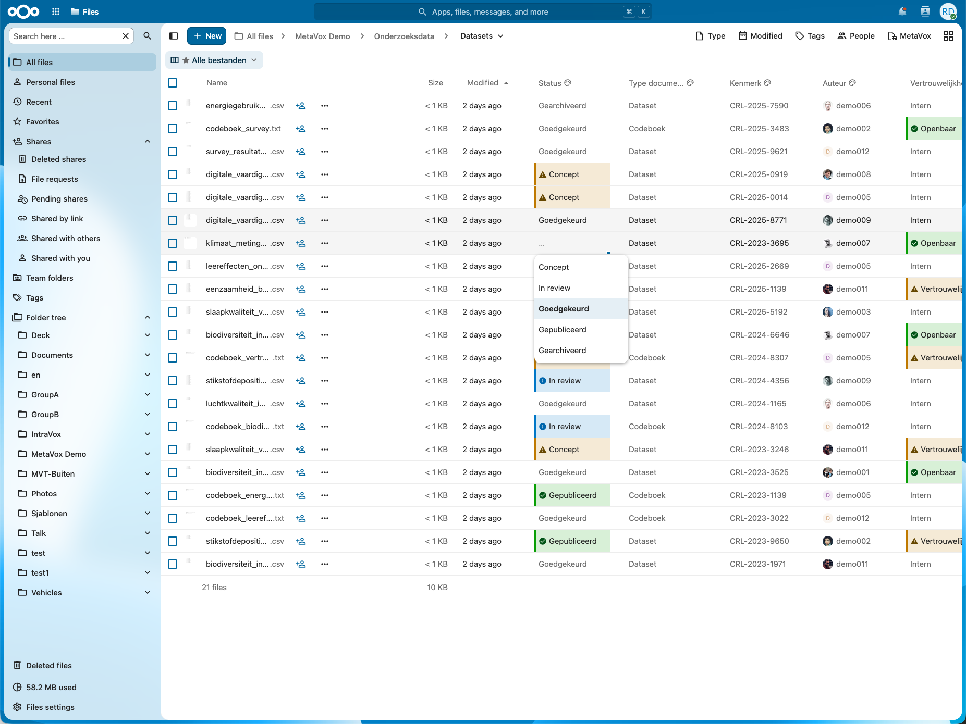Open actions menu for codeboek_survey.txt
This screenshot has height=724, width=966.
325,129
